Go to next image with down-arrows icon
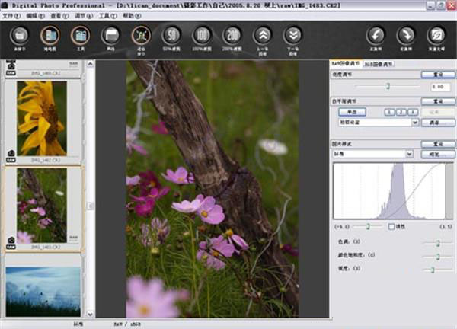The width and height of the screenshot is (457, 329). coord(293,36)
